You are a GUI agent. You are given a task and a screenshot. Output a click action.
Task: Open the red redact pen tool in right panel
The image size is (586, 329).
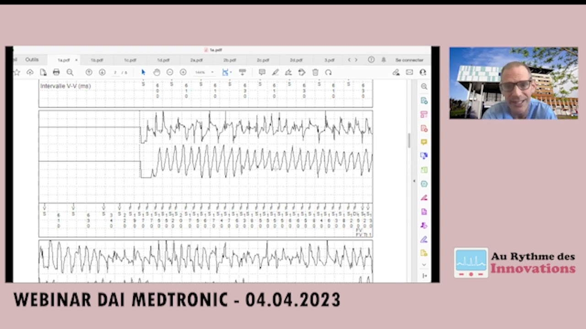(424, 197)
